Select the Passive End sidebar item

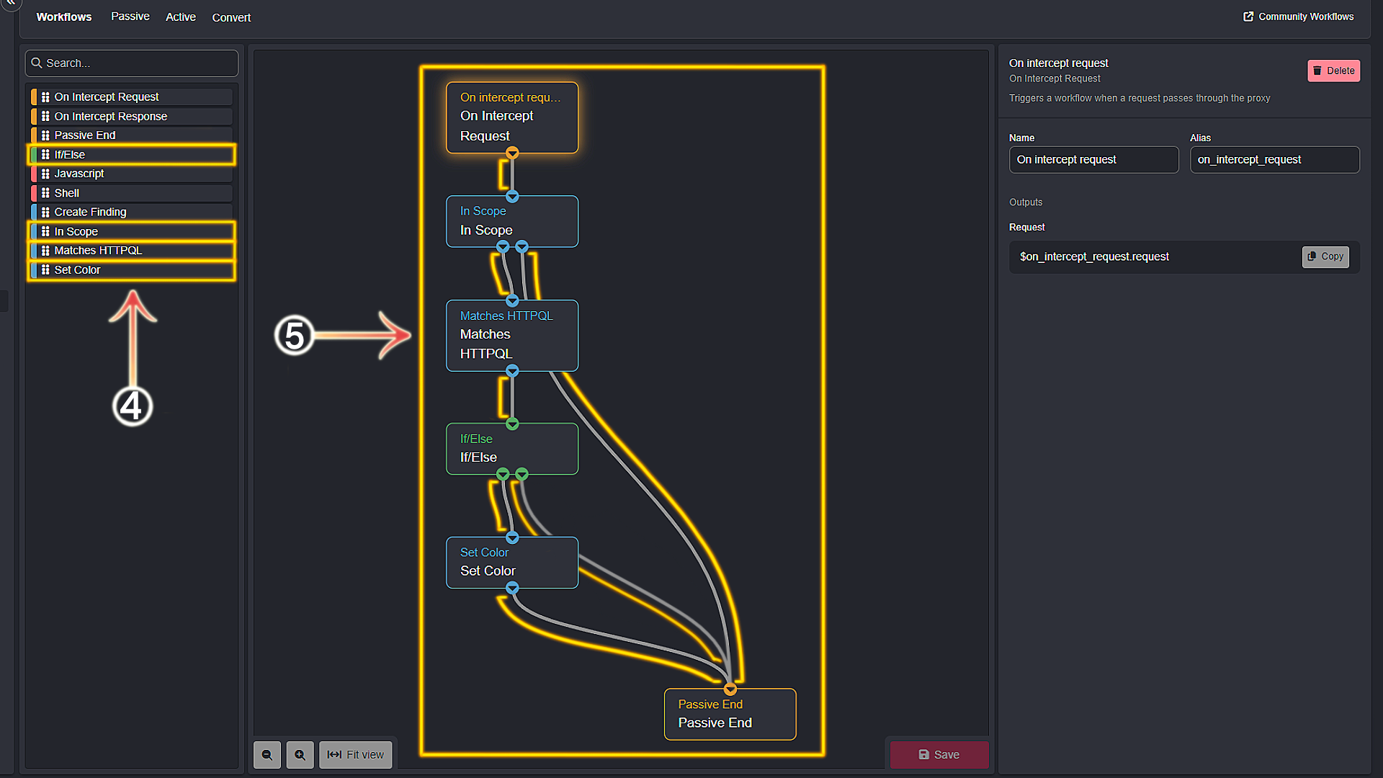pos(132,135)
